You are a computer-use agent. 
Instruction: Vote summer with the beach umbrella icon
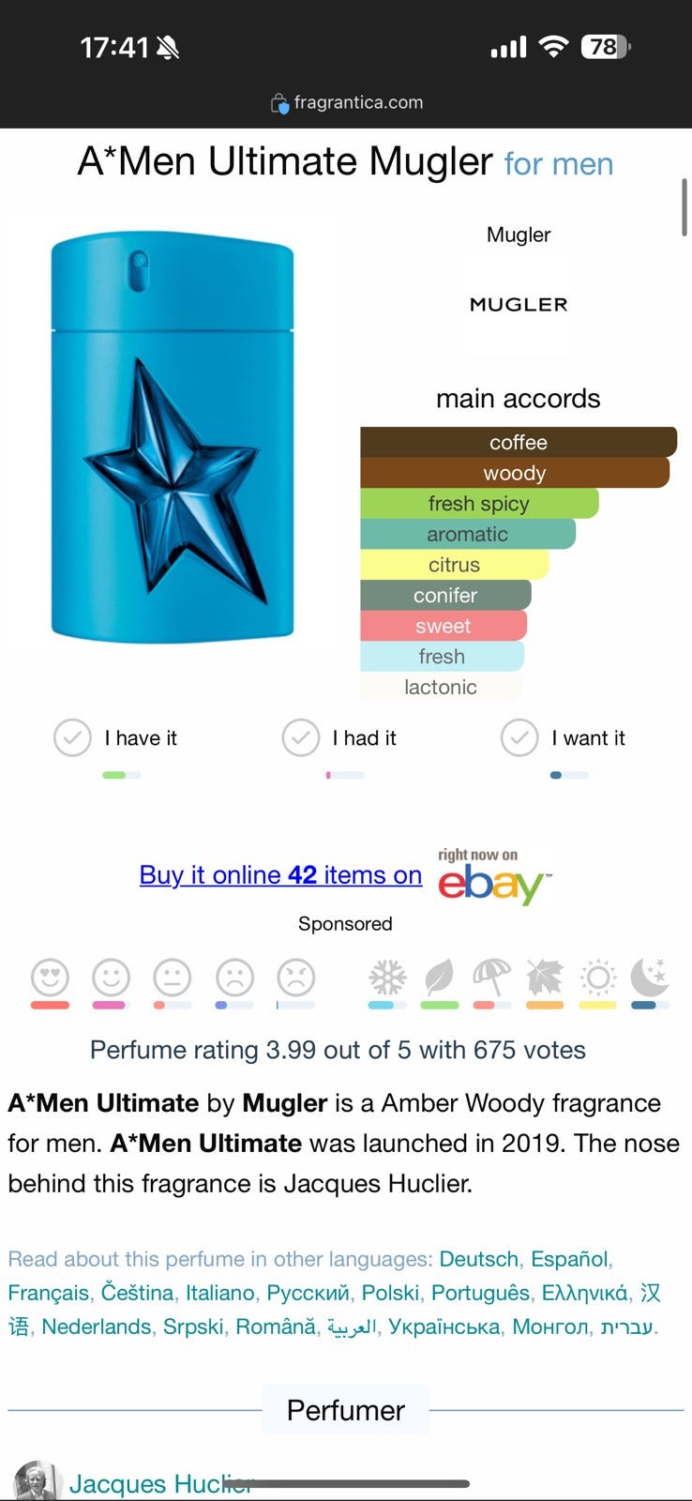pos(492,978)
